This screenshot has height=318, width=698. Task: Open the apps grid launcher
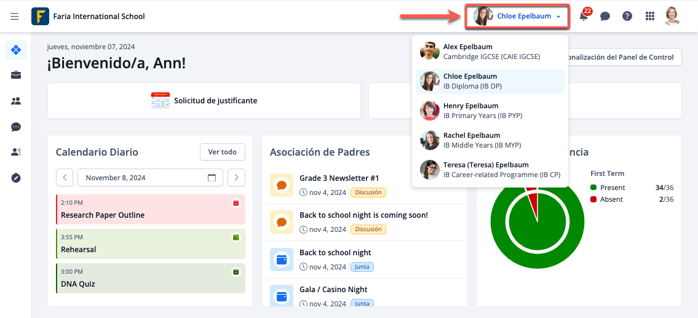[x=650, y=17]
